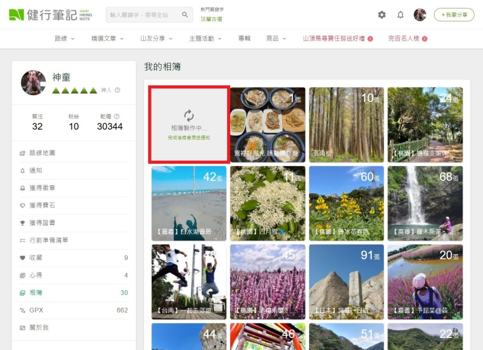The height and width of the screenshot is (350, 483).
Task: Open the 主題活動 dropdown menu
Action: pos(205,39)
